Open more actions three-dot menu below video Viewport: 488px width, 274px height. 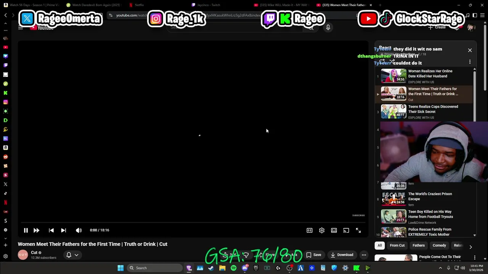364,255
